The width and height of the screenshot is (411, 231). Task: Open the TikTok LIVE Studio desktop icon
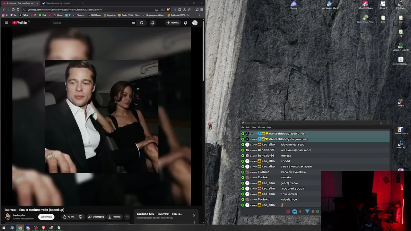365,5
